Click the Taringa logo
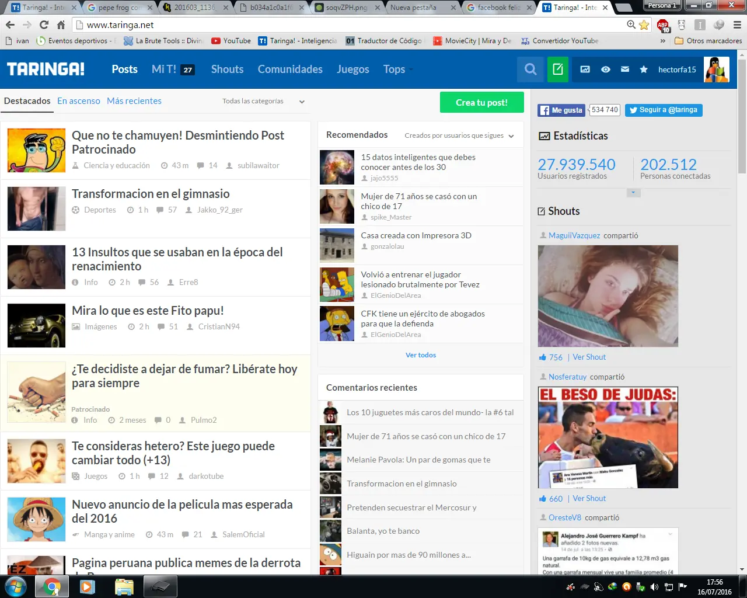Viewport: 747px width, 598px height. click(46, 69)
